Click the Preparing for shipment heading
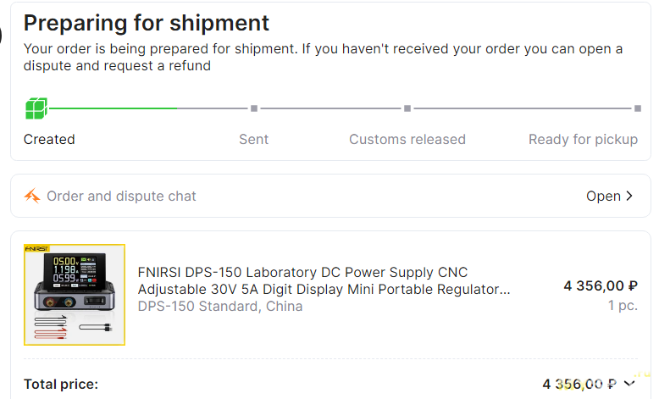The height and width of the screenshot is (399, 659). [147, 23]
